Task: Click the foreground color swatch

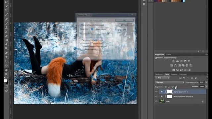Action: (x=5, y=81)
